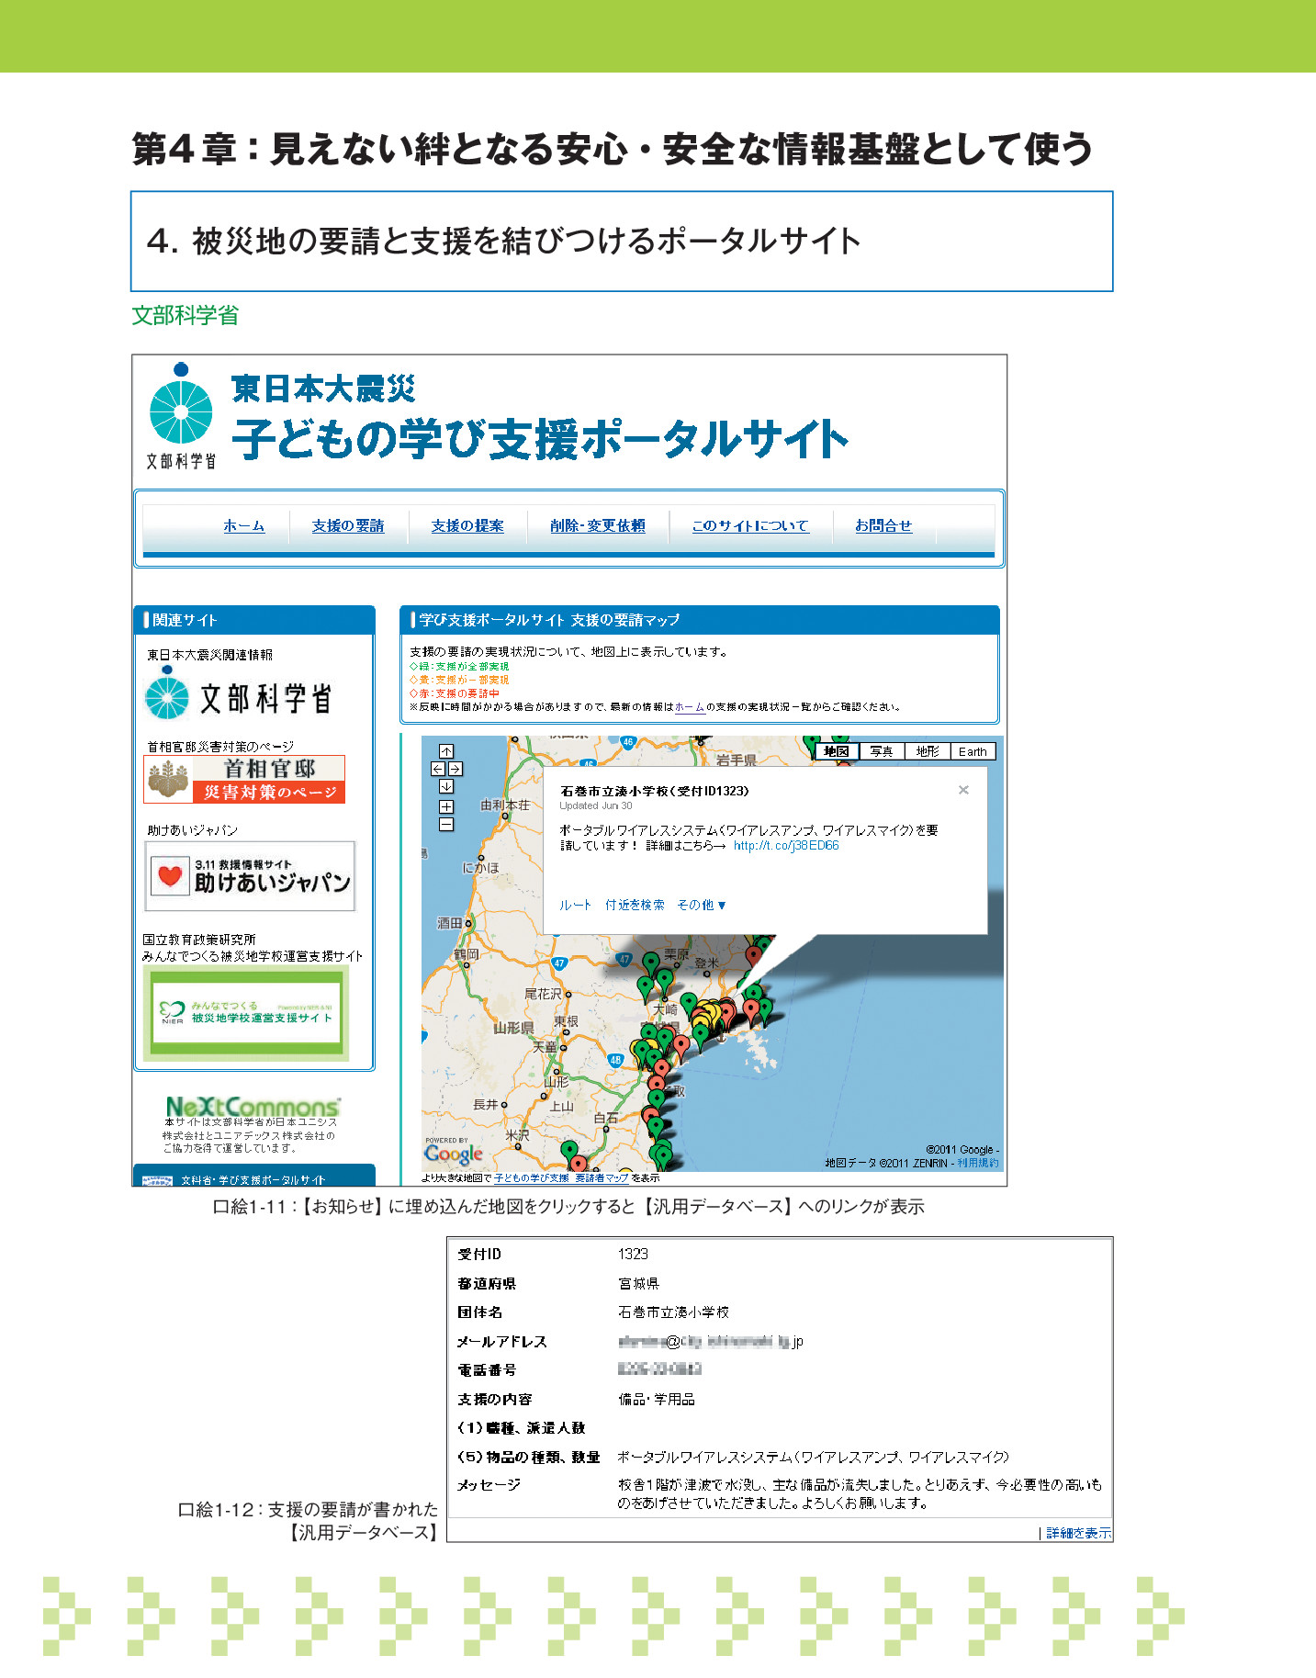Viewport: 1316px width, 1678px height.
Task: Click the 文部科学省 logo in the page header
Action: [x=181, y=416]
